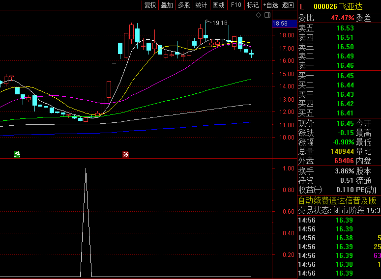The height and width of the screenshot is (279, 381).
Task: Select 卖四 price 16.51
Action: (x=345, y=37)
